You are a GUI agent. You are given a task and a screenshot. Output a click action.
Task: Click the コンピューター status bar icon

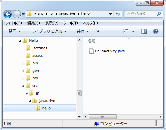click(96, 124)
